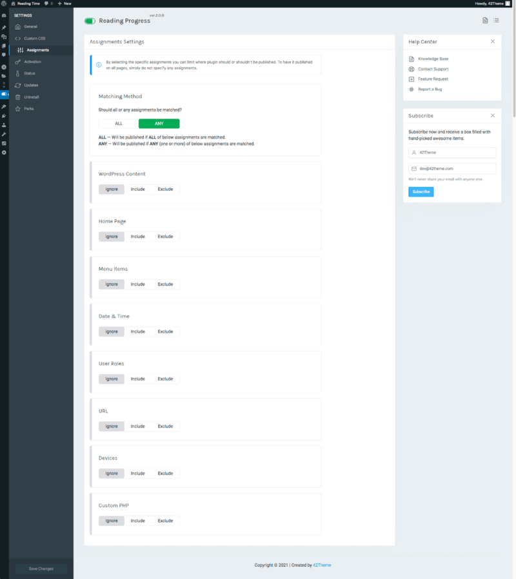This screenshot has width=516, height=579.
Task: Open the WordPress logo menu
Action: click(x=4, y=3)
